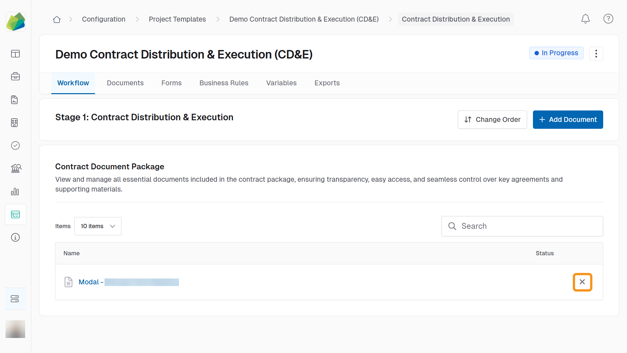Click the dashboard layout sidebar icon
This screenshot has height=353, width=627.
click(x=15, y=54)
